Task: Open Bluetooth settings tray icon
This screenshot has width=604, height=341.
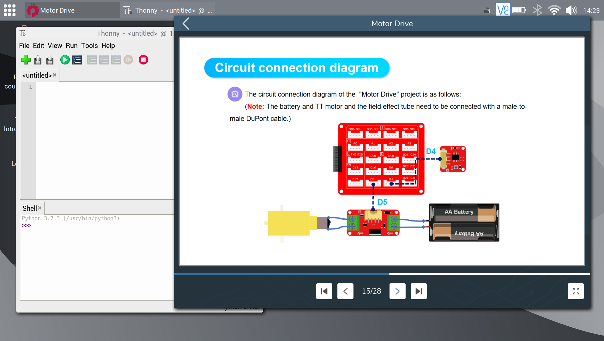Action: tap(537, 10)
